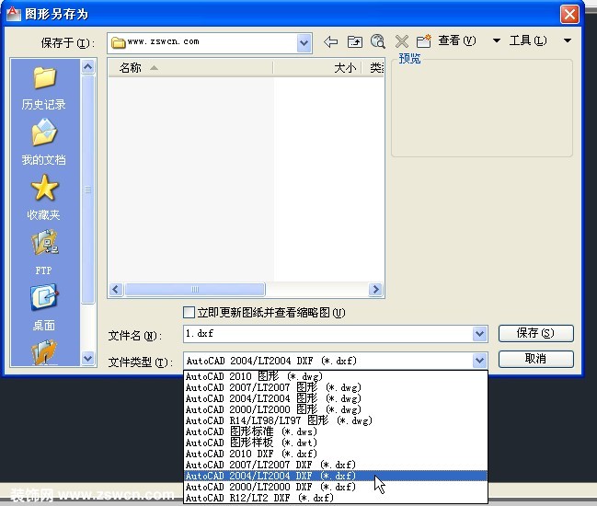Select AutoCAD R12/LT2 DXF (*.dxf)

(x=336, y=498)
